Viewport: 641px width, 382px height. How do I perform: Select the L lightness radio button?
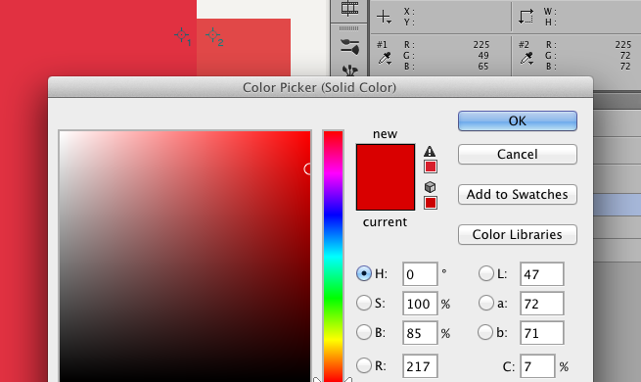click(x=486, y=273)
